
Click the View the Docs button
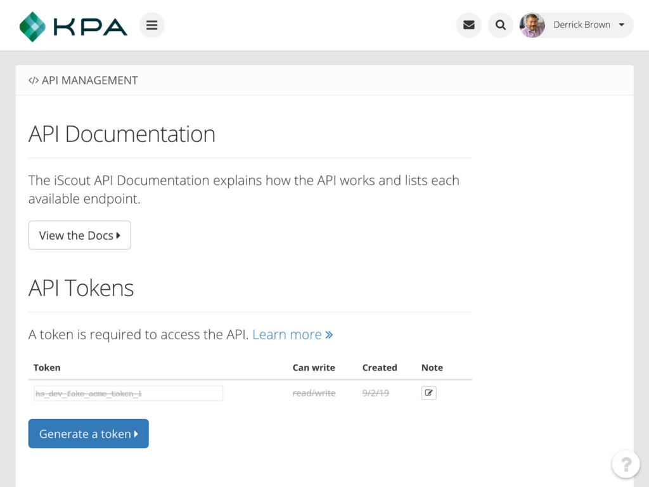coord(79,235)
